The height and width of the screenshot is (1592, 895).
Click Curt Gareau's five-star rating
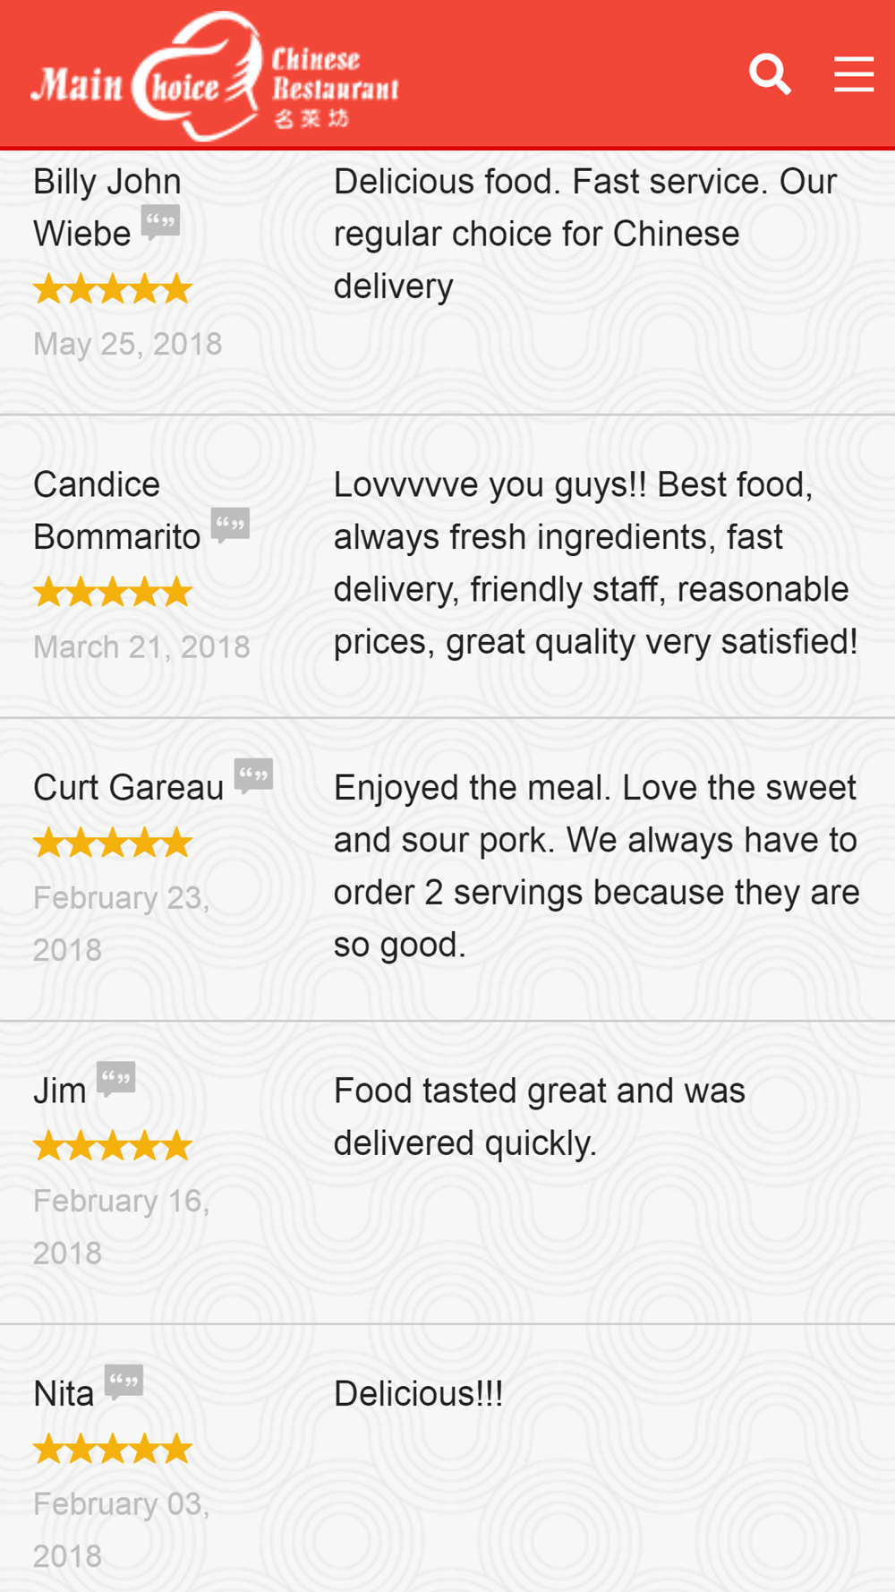113,843
